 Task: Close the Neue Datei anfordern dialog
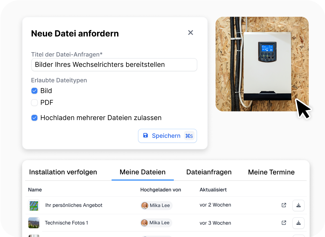[x=191, y=33]
